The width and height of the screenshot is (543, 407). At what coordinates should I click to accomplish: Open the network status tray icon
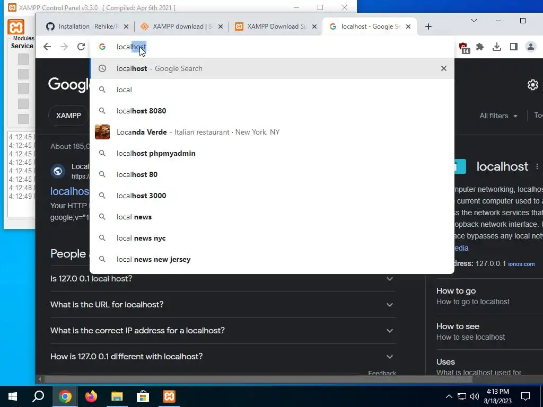[462, 396]
